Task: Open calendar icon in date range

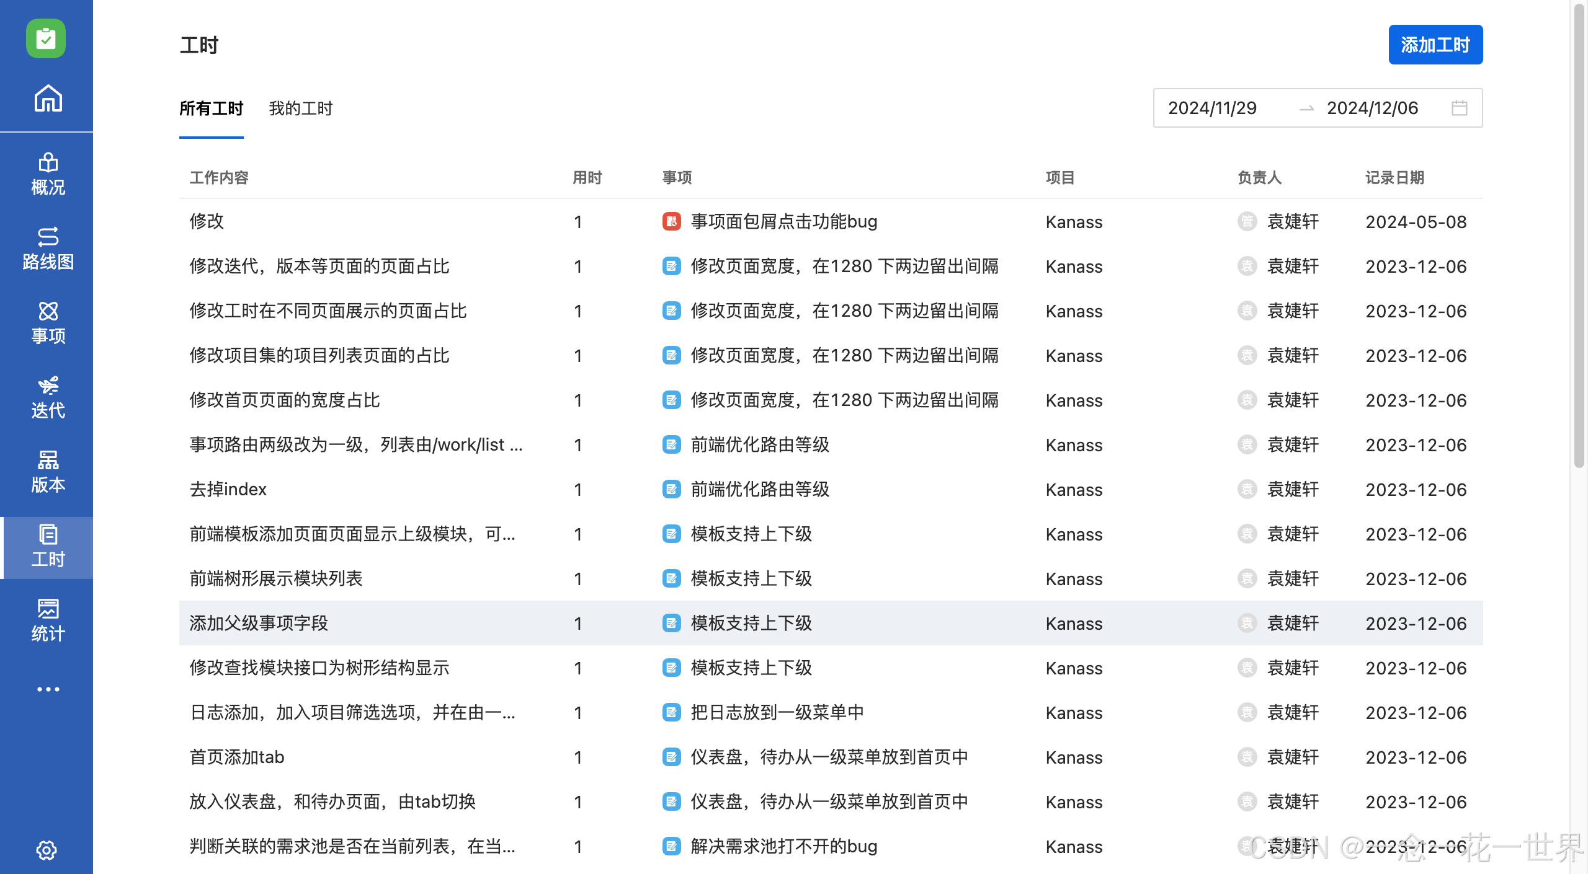Action: tap(1459, 108)
